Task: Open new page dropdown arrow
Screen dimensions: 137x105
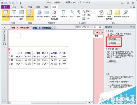Action: point(100,32)
